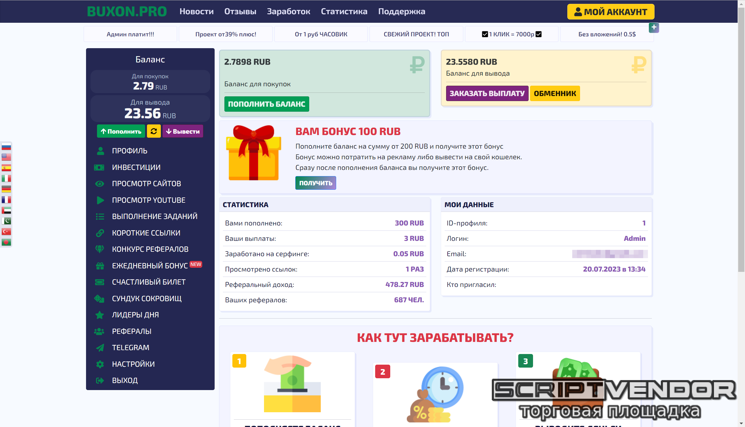Click the step 1 money deposit illustration

[x=292, y=384]
